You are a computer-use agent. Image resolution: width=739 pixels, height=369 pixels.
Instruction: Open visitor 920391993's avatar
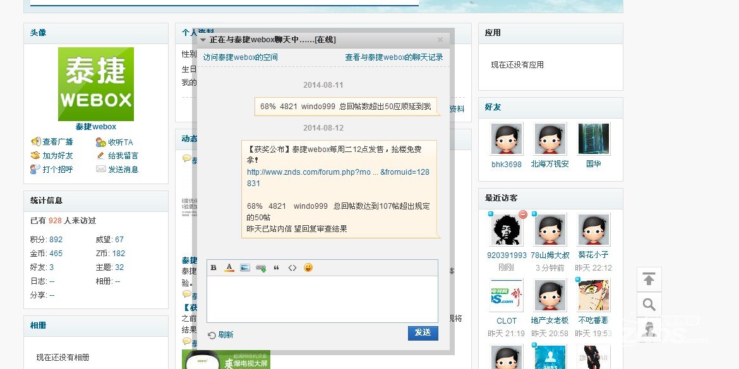point(506,229)
